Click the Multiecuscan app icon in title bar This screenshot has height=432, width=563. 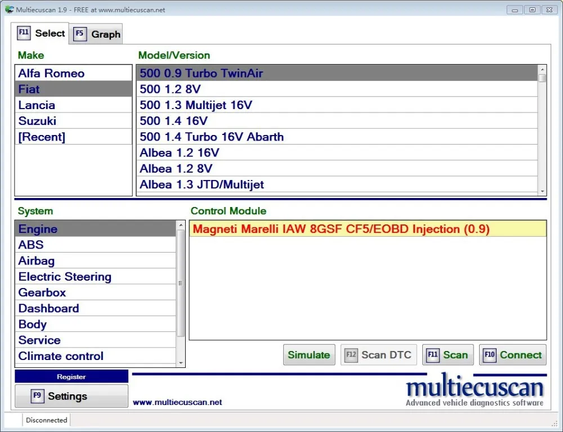[x=9, y=10]
